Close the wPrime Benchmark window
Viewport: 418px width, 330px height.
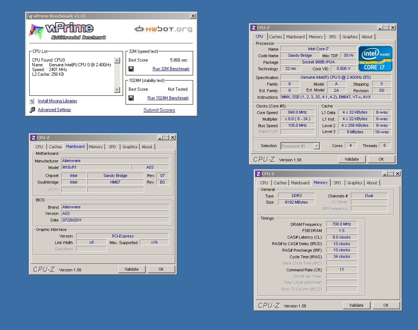tap(193, 16)
